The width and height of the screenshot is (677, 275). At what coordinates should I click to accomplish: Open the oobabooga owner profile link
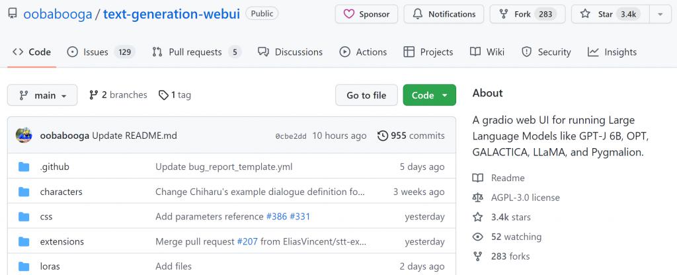pos(58,15)
